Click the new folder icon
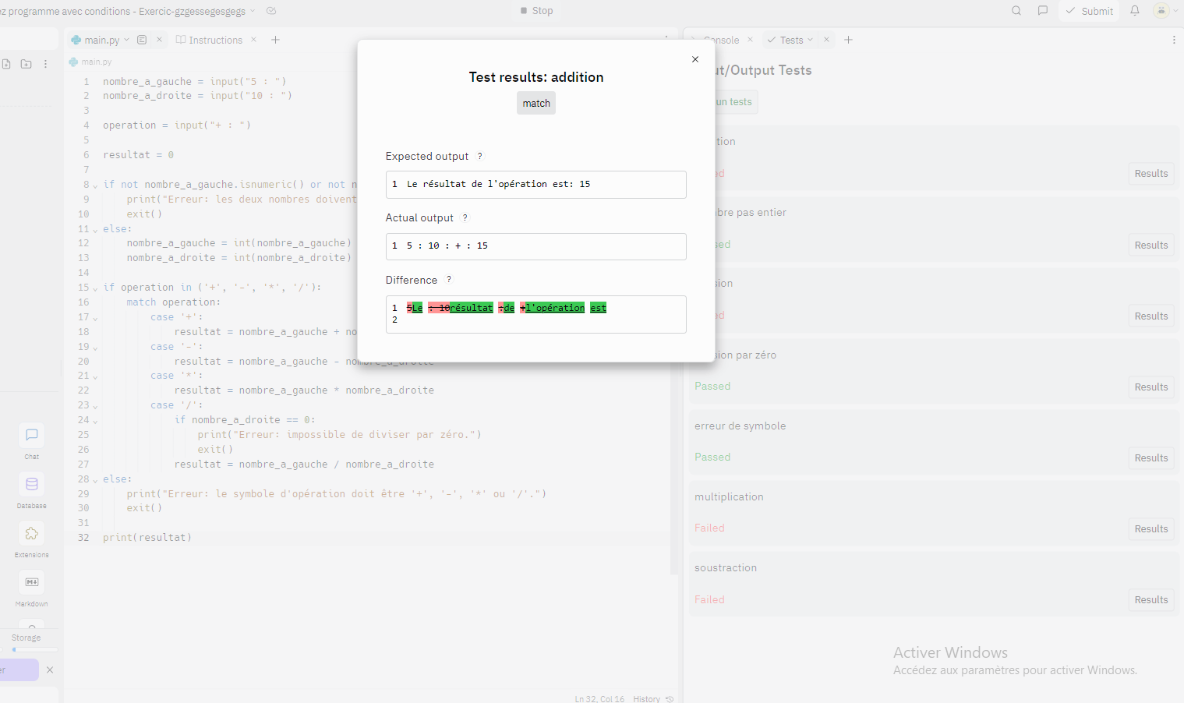 tap(27, 64)
